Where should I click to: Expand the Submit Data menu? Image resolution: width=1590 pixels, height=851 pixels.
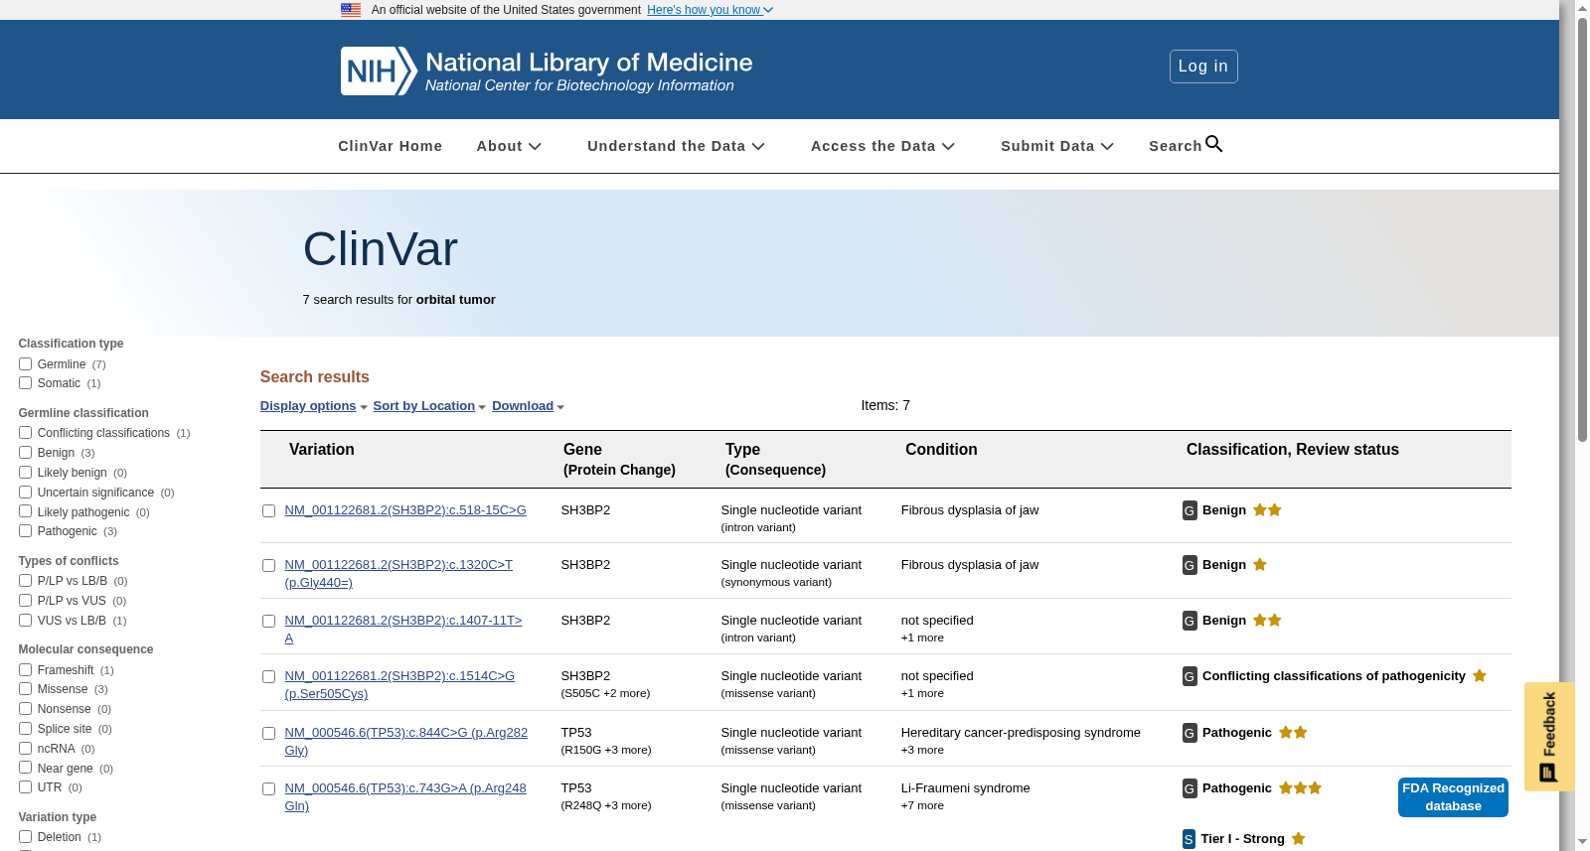pos(1056,146)
